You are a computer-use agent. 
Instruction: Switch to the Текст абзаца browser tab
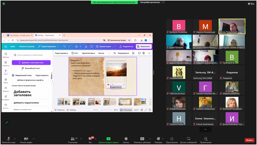tap(18, 35)
